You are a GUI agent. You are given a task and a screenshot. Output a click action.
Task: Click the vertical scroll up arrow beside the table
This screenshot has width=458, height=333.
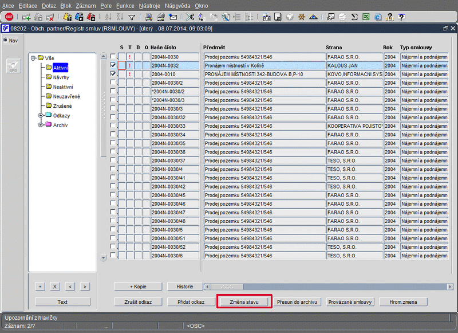pyautogui.click(x=104, y=56)
